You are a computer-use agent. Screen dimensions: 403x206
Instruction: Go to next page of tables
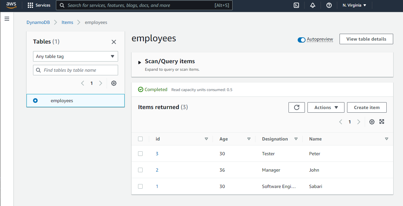coord(101,83)
